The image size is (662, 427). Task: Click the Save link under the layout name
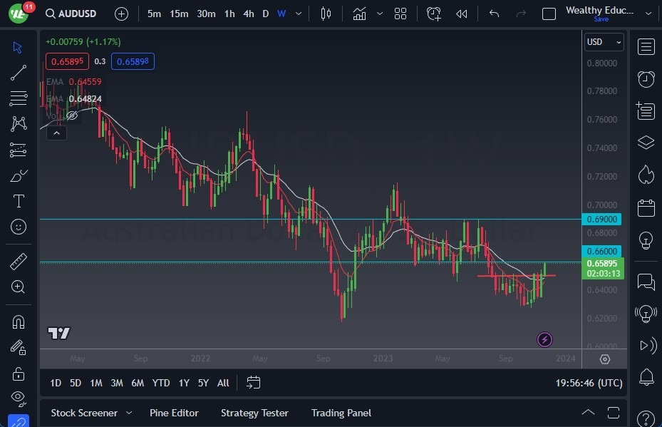(x=601, y=19)
